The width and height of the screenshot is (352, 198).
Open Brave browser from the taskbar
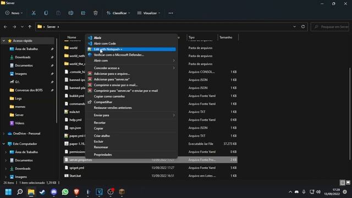76,192
